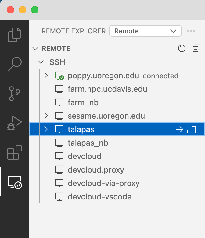205x238 pixels.
Task: Open Run and Debug view
Action: click(14, 123)
